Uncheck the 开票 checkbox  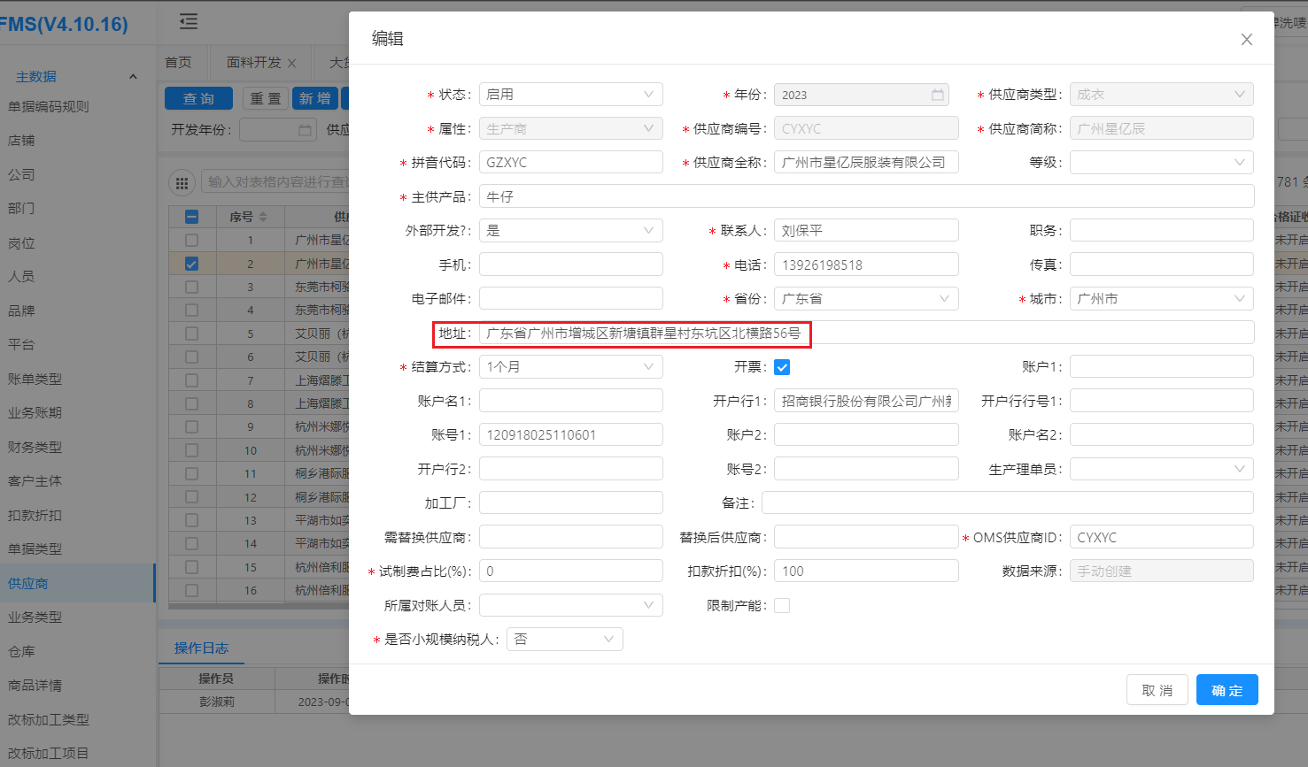[782, 367]
